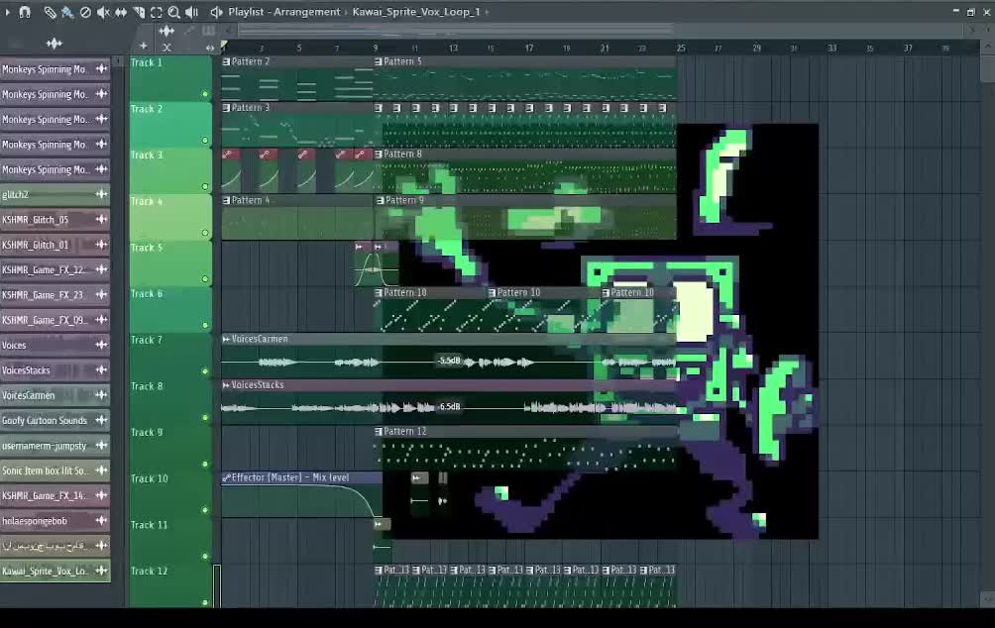This screenshot has height=628, width=995.
Task: Toggle the magnet snap icon
Action: 25,12
